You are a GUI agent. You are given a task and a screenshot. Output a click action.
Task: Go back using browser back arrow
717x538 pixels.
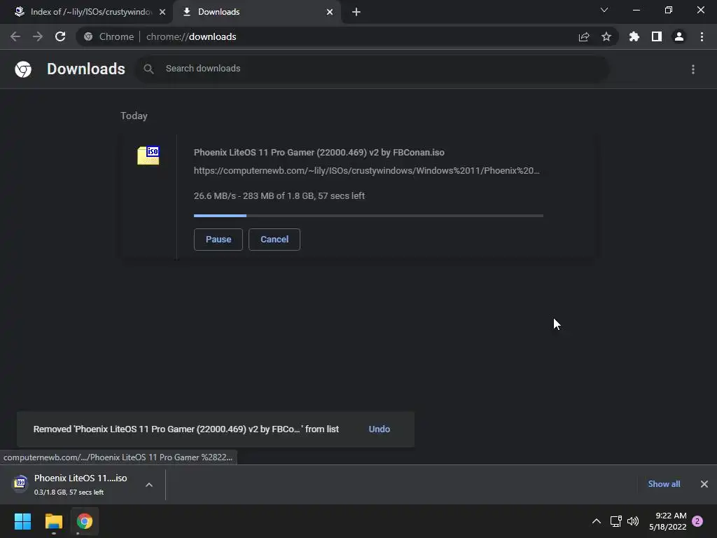[15, 36]
